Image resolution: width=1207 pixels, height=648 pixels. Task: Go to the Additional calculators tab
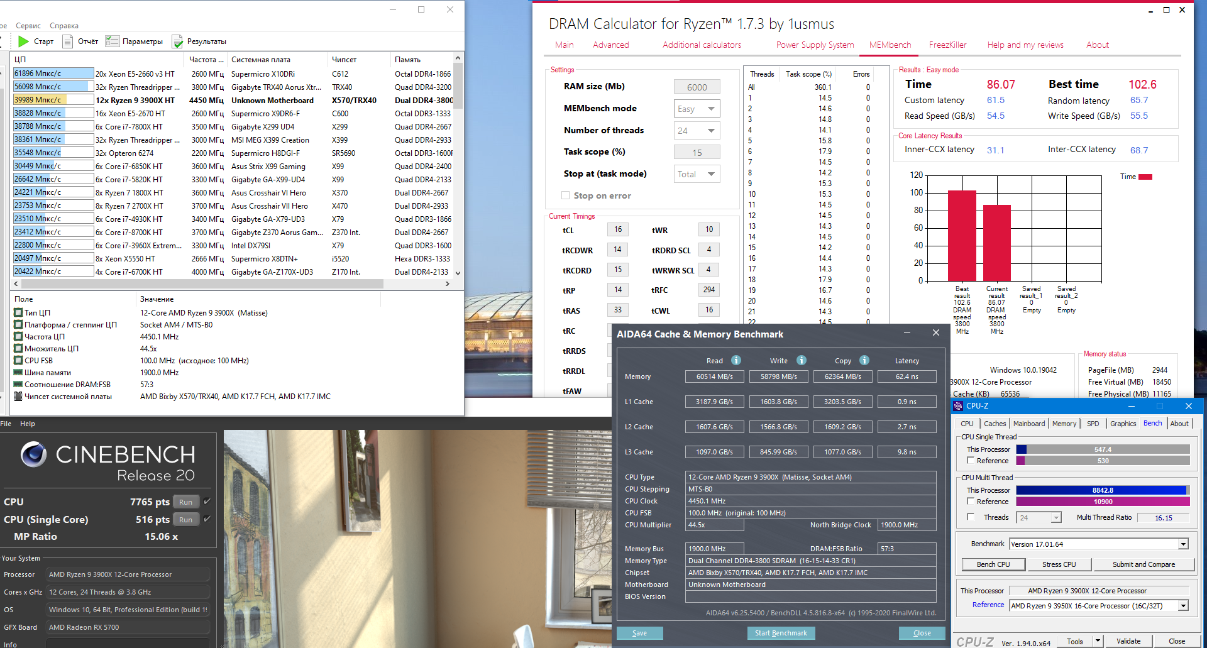click(x=702, y=45)
